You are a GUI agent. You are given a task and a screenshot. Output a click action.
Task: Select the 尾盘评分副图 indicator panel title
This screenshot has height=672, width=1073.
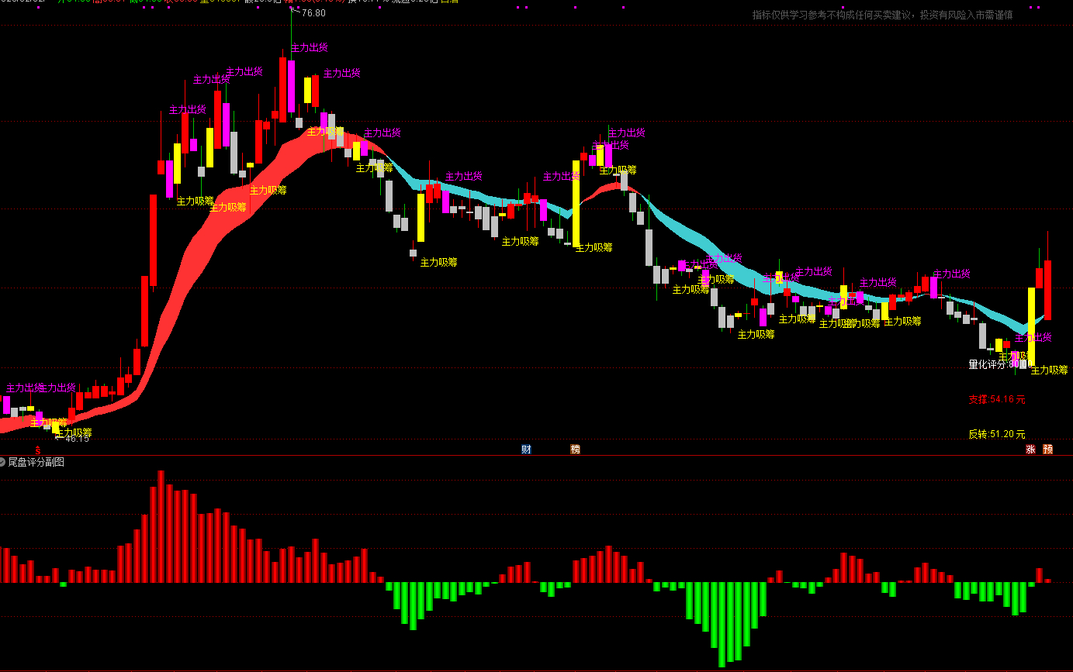pyautogui.click(x=36, y=462)
